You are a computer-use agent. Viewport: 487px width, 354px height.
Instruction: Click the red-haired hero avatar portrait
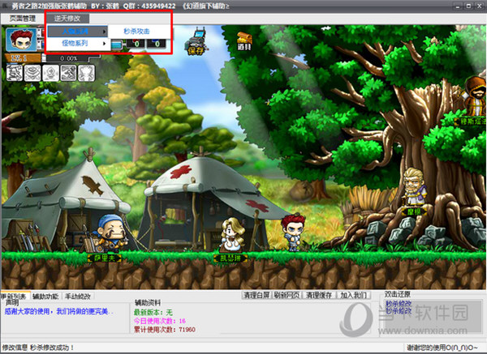click(21, 40)
